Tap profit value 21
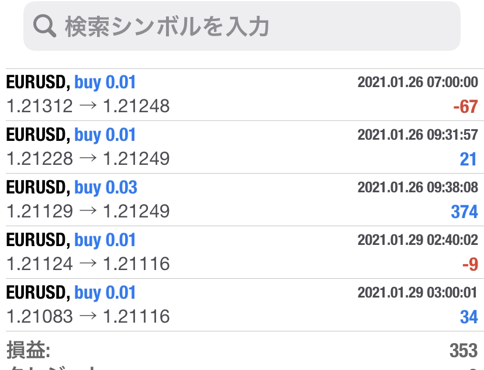 point(468,159)
